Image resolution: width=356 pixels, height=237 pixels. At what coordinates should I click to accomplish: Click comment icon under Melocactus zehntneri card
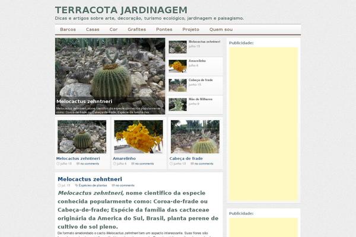[x=78, y=164]
